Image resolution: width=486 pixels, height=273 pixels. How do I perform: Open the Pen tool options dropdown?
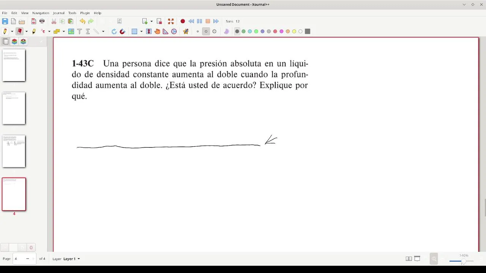[x=12, y=31]
